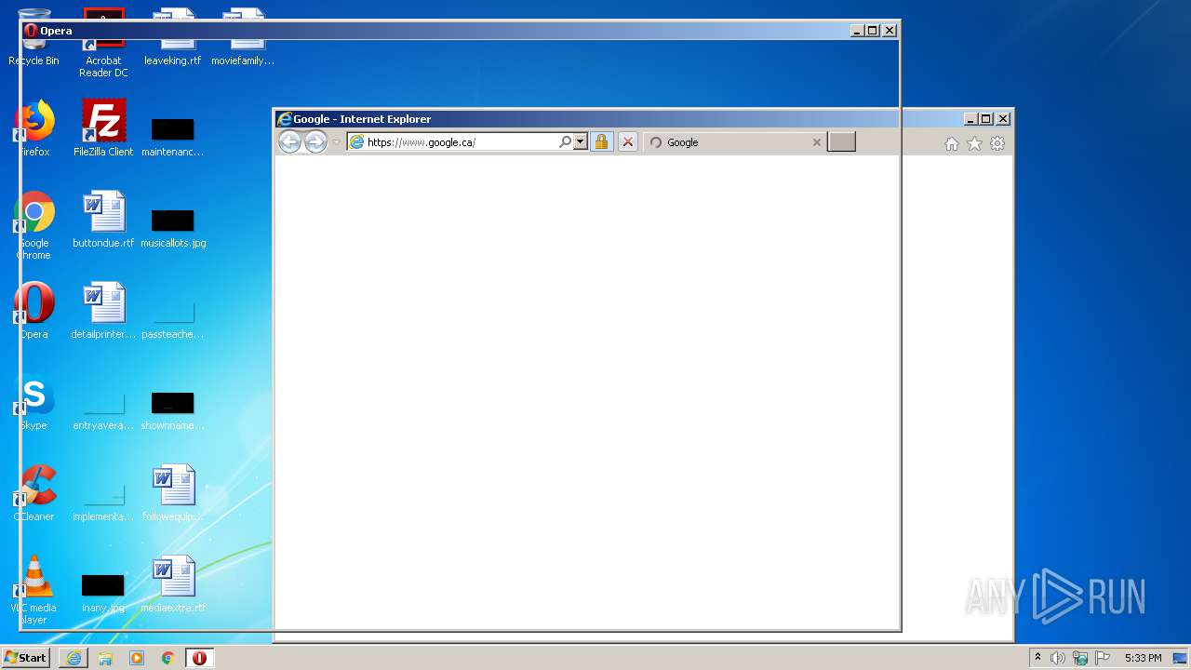The width and height of the screenshot is (1191, 670).
Task: Click network icon in system tray
Action: tap(1080, 658)
